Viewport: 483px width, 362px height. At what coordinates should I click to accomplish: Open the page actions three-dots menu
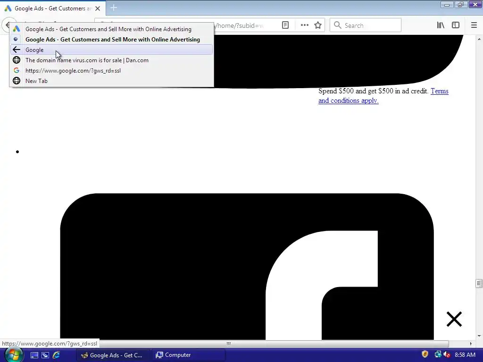(x=304, y=25)
